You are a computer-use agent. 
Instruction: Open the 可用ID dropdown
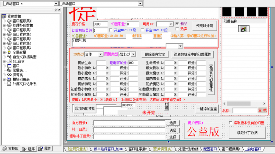coord(171,24)
